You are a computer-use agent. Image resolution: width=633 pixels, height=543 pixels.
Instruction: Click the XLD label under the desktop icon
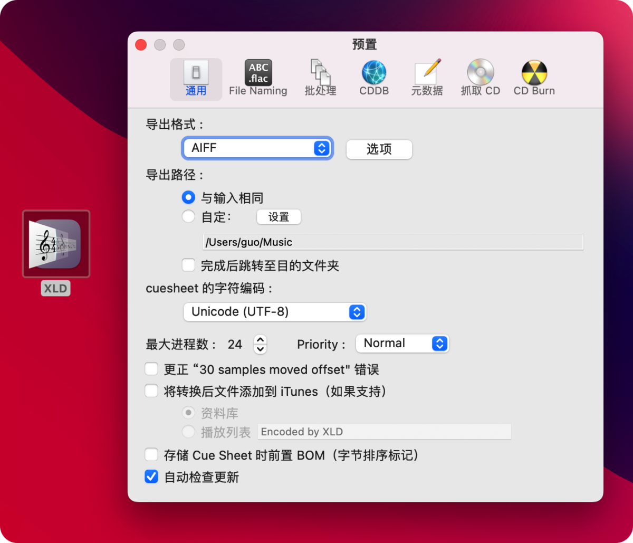tap(55, 288)
